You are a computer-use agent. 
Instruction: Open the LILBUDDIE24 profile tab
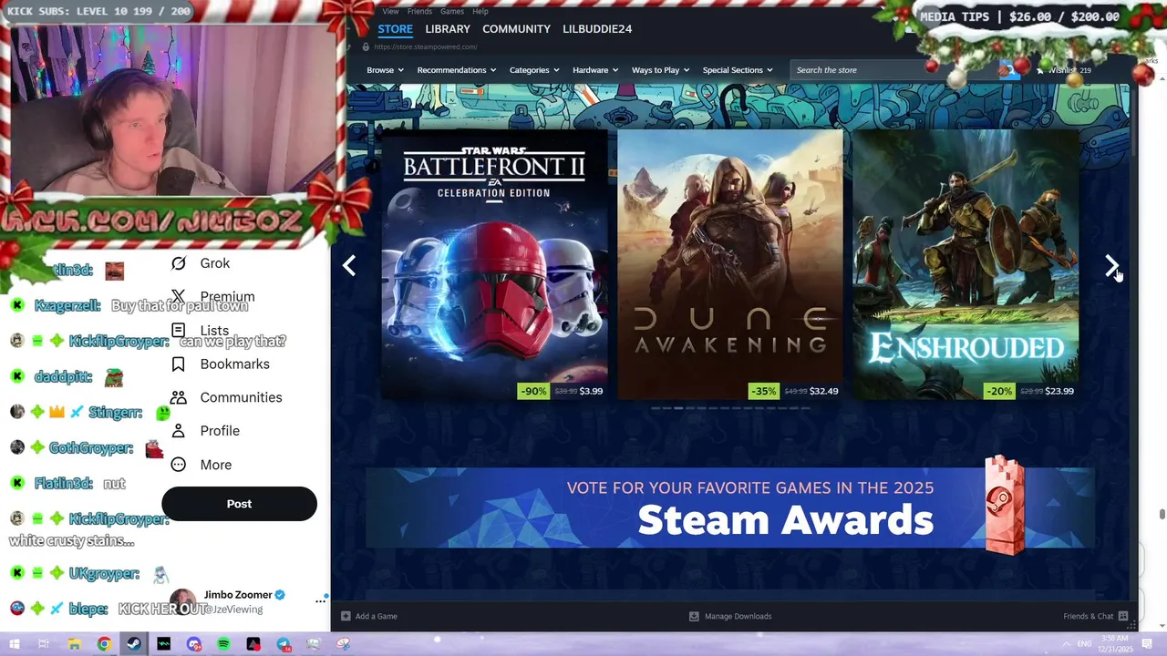pos(597,29)
